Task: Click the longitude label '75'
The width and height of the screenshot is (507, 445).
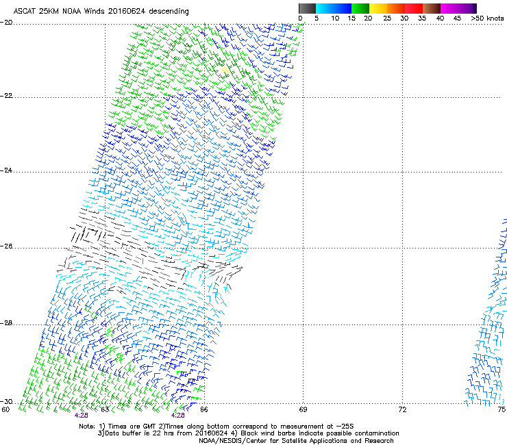Action: [x=502, y=410]
